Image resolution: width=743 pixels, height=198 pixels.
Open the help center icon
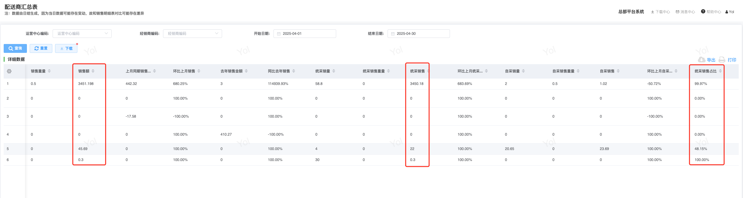click(703, 12)
